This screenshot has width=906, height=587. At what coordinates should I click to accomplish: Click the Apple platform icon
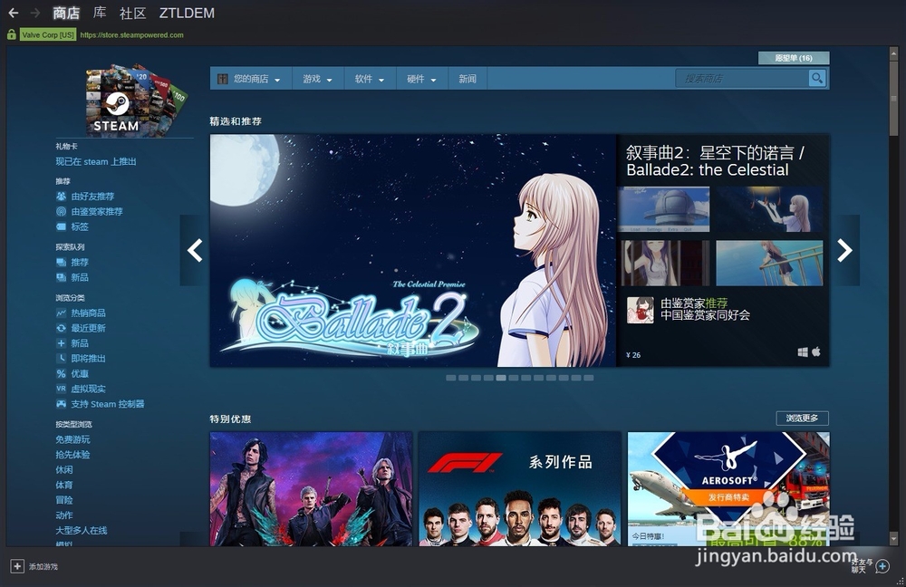click(816, 351)
